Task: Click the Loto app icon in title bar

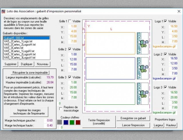Action: coord(4,11)
